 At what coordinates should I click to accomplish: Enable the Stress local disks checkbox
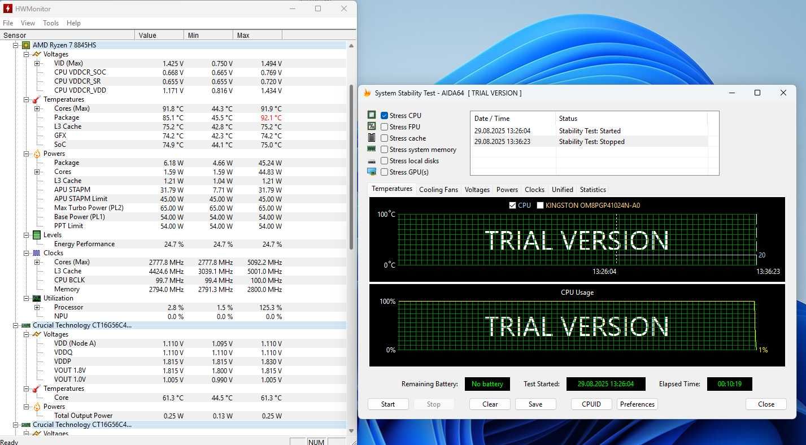tap(385, 160)
